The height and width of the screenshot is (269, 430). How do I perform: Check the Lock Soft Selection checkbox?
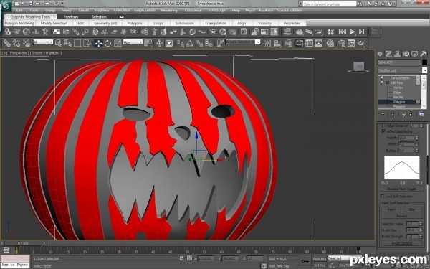pos(382,197)
